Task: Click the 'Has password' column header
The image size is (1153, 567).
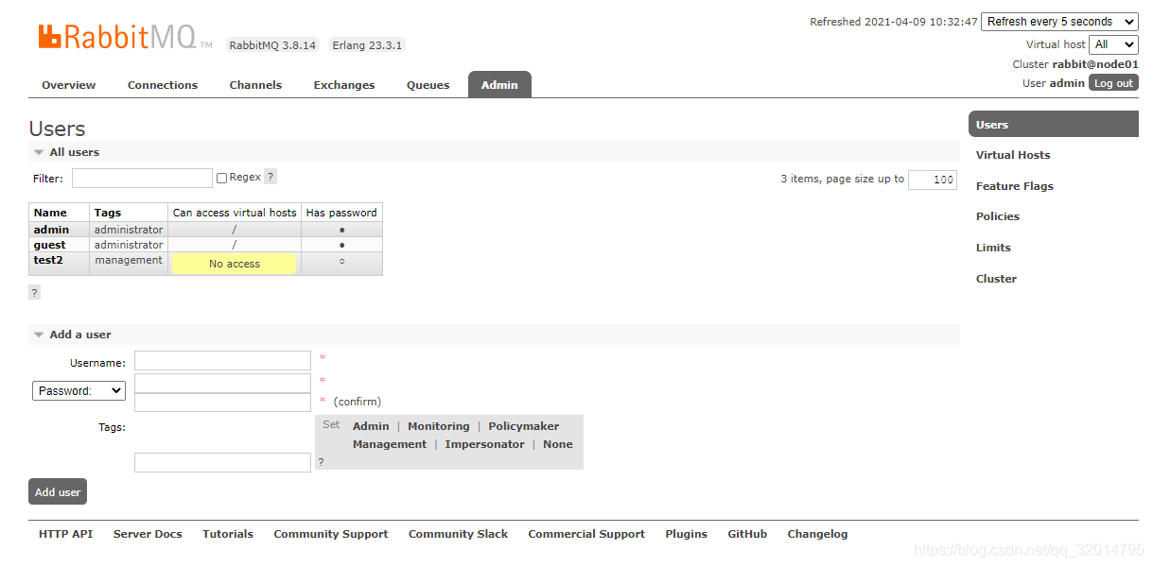Action: [341, 213]
